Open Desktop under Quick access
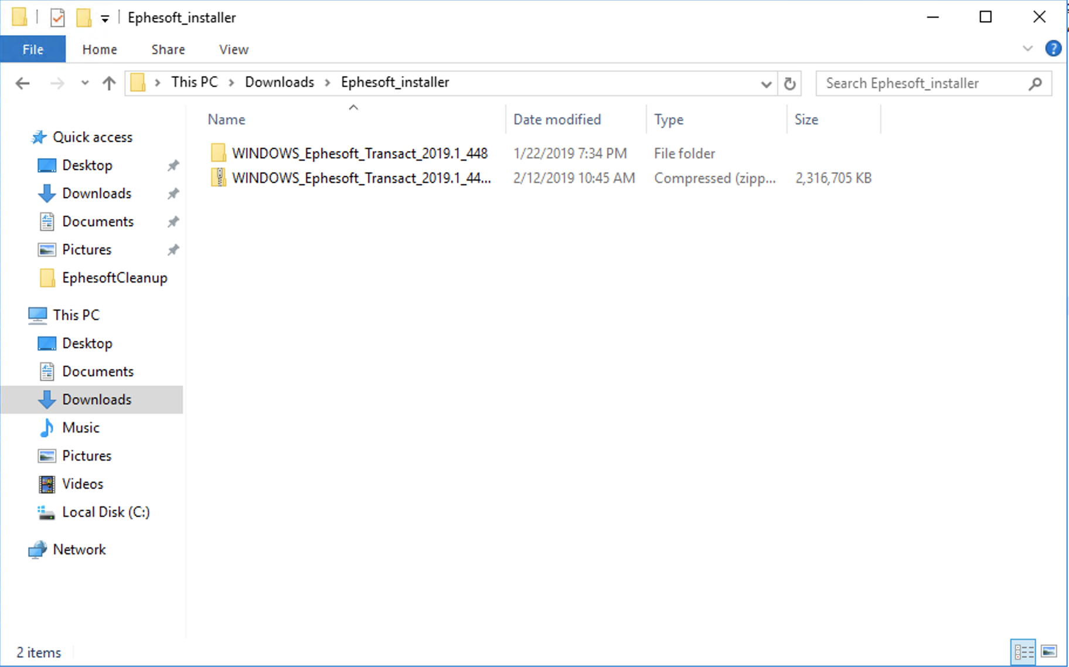This screenshot has height=667, width=1069. [x=87, y=165]
